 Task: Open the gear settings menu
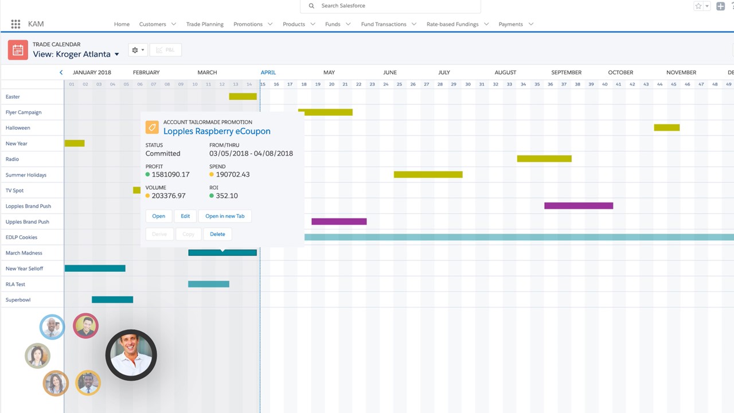(138, 50)
